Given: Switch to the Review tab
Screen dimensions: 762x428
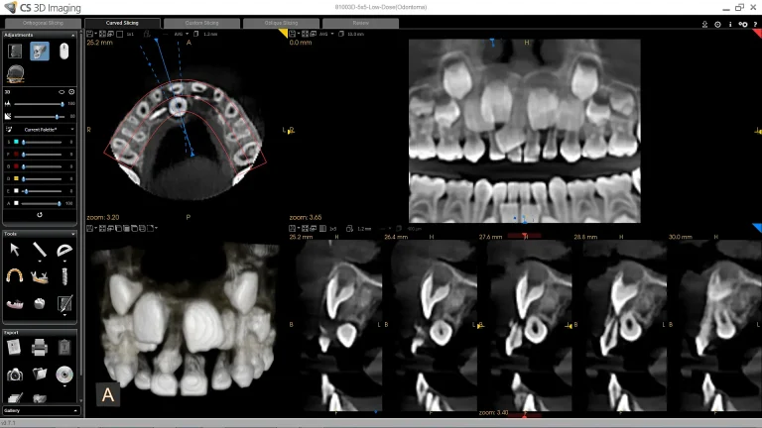Looking at the screenshot, I should coord(360,23).
